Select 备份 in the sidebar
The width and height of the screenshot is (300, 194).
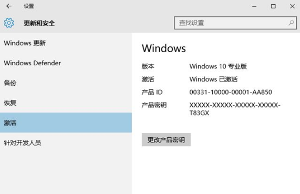66,83
